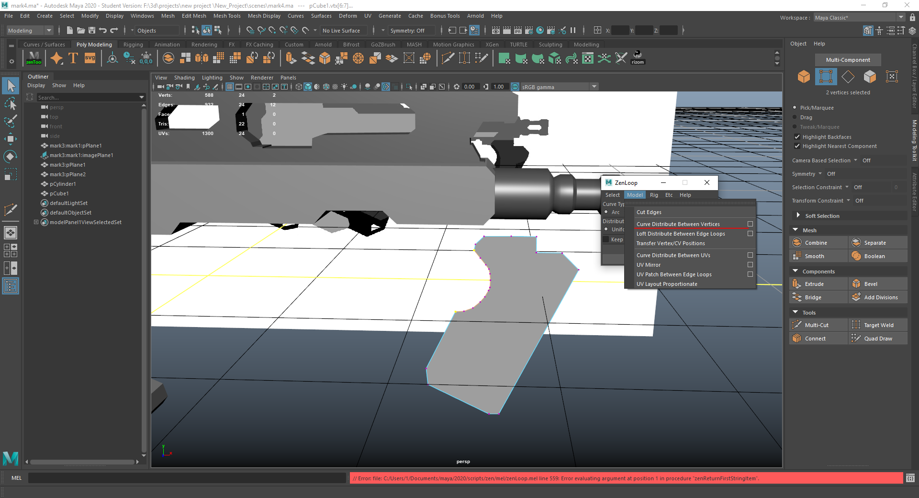Click the Object selection cube icon in Modeling Toolkit
The height and width of the screenshot is (498, 919).
[804, 77]
